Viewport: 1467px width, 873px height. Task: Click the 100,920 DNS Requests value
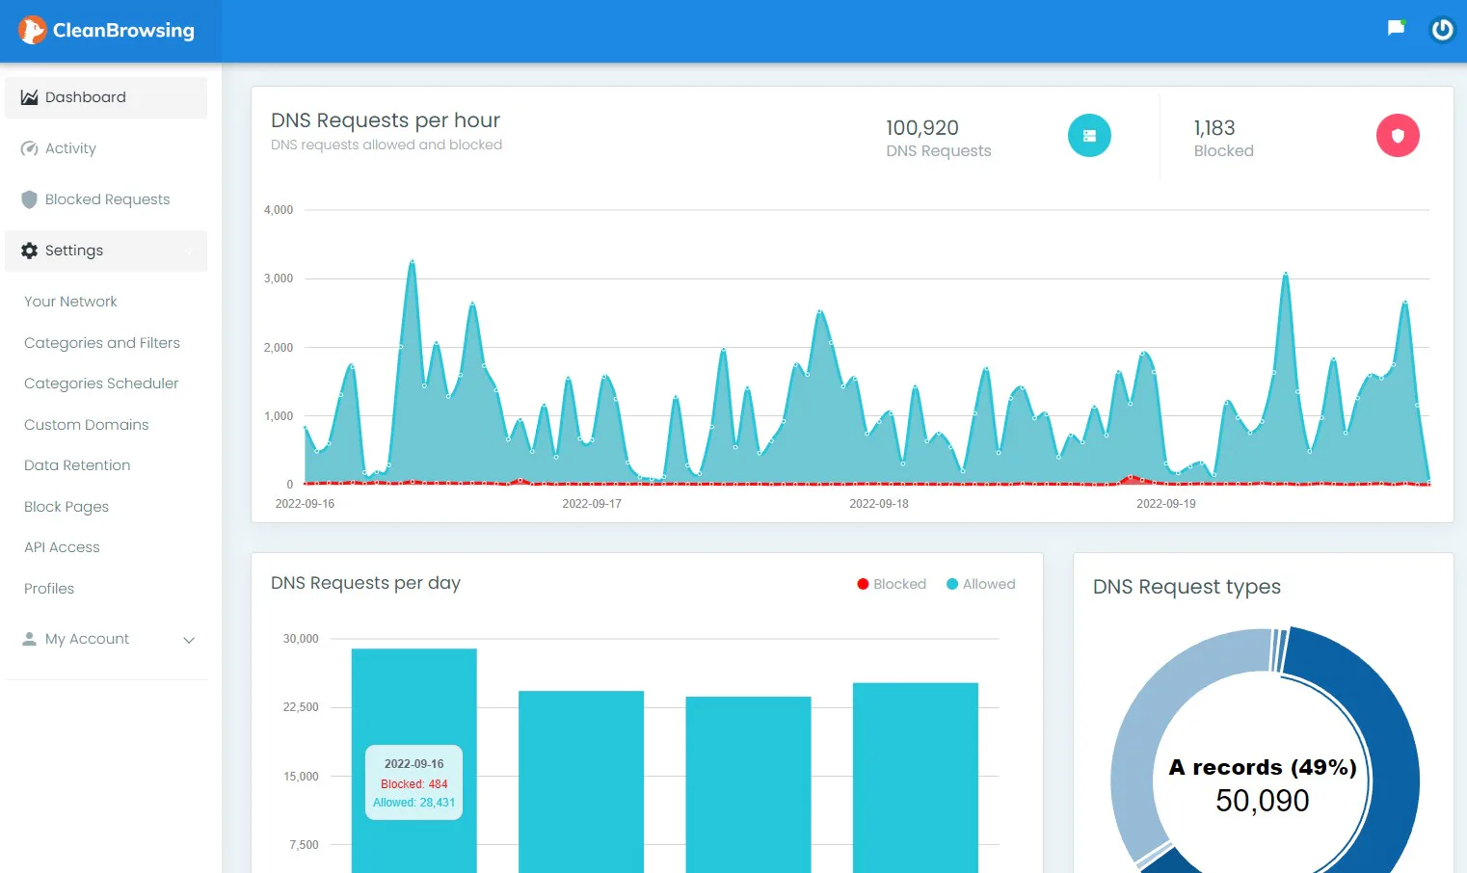(x=922, y=128)
